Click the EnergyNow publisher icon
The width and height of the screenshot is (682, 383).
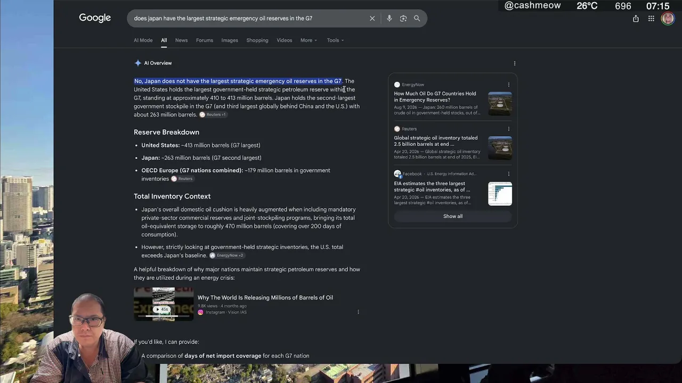pos(397,85)
